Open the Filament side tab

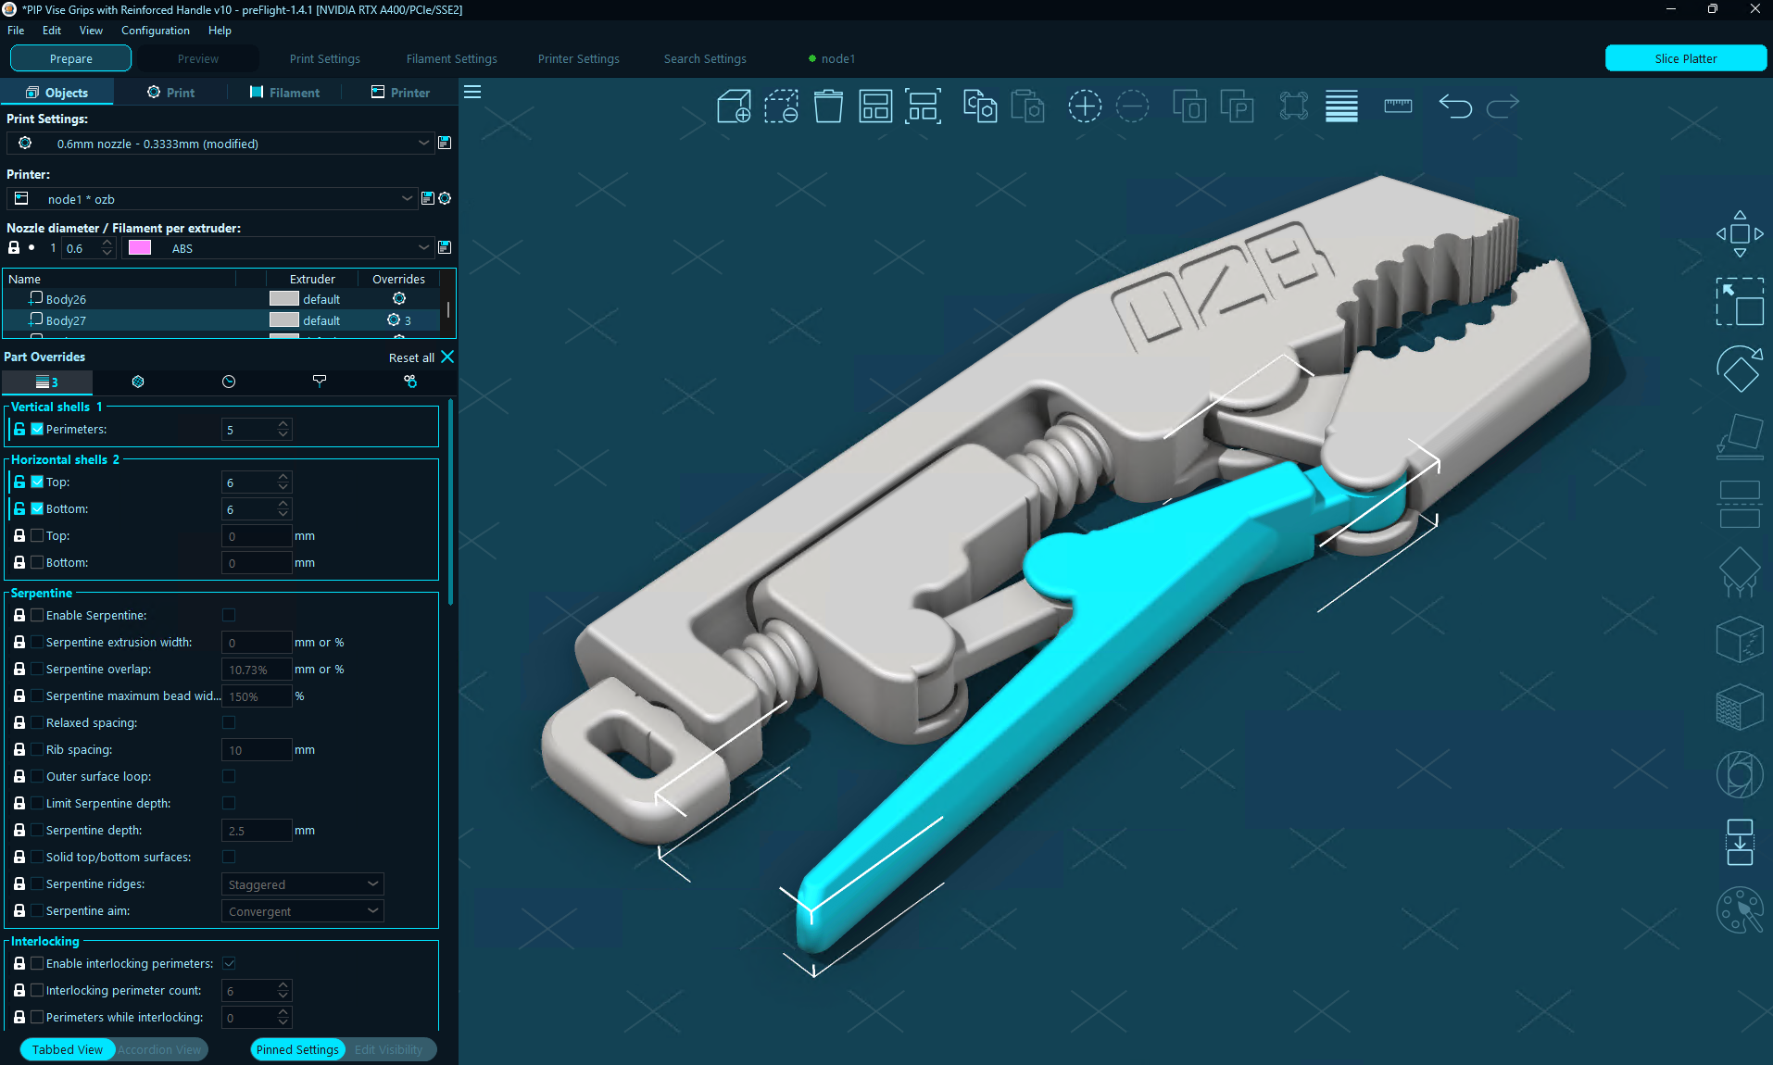[x=284, y=93]
